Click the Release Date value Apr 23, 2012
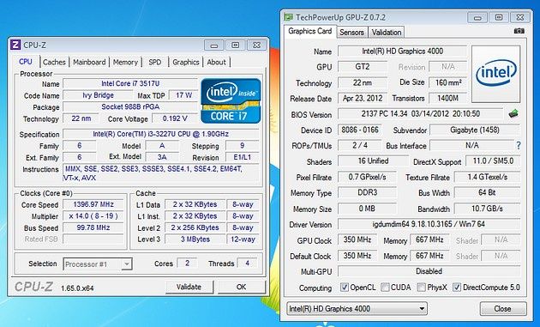The height and width of the screenshot is (327, 540). tap(363, 99)
